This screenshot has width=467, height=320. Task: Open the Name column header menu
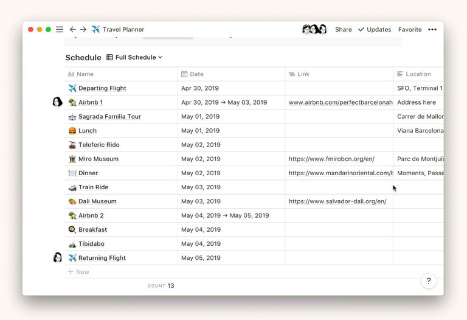[85, 74]
